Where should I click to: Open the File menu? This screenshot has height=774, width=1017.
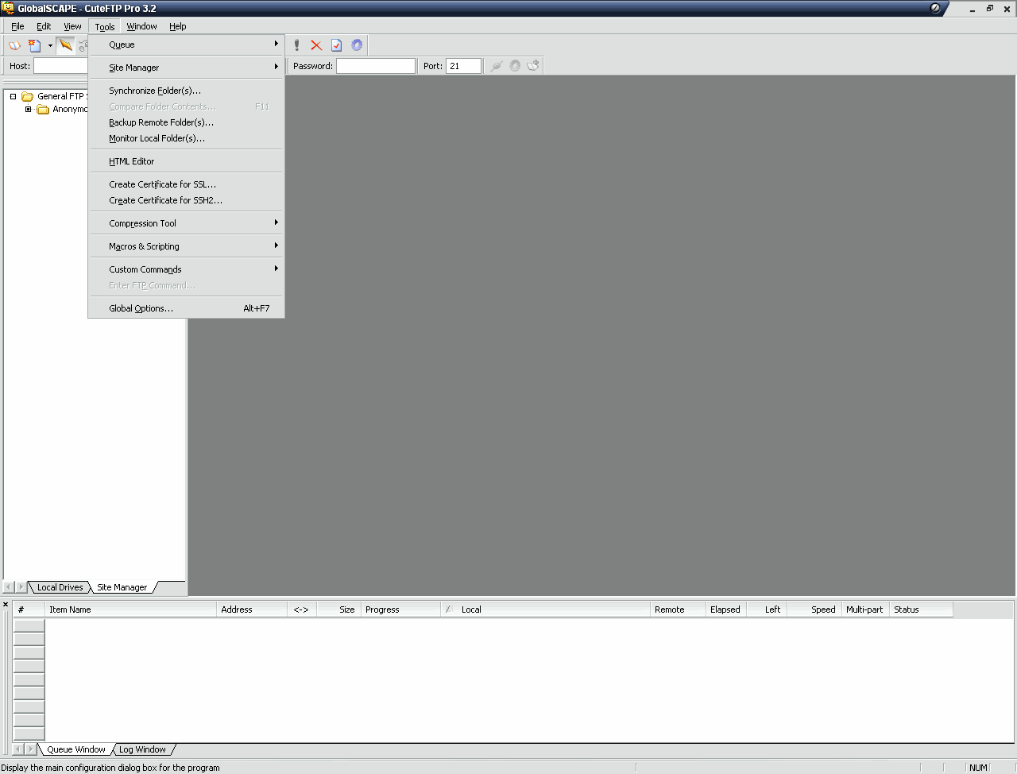pyautogui.click(x=17, y=26)
